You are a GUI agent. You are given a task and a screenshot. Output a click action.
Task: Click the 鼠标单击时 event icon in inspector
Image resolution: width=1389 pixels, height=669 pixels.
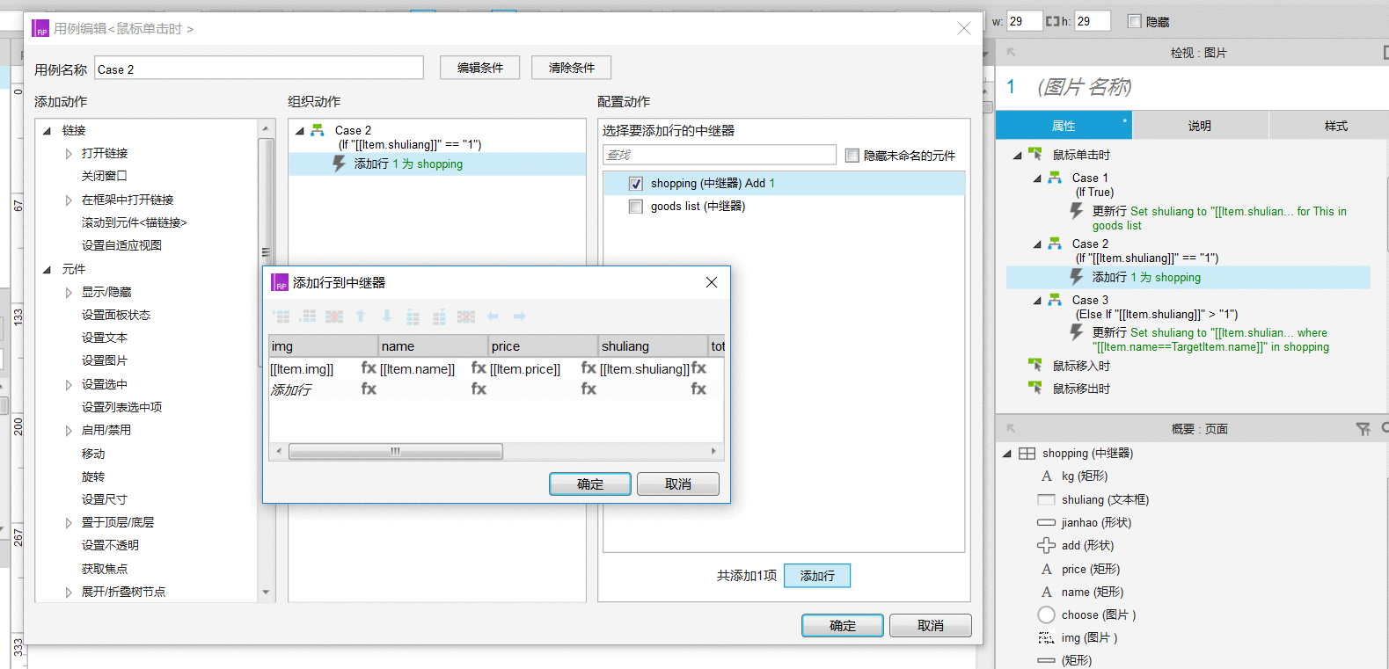pos(1035,154)
